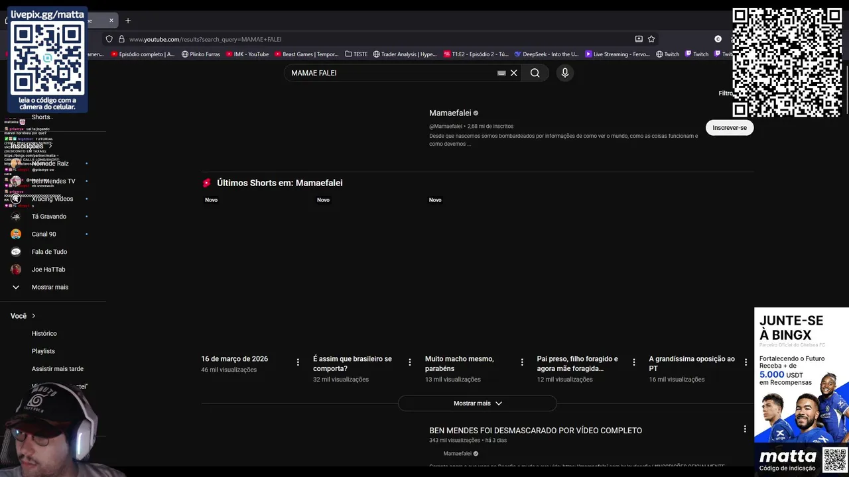Open short A grandíssima oposição ao PT

coord(692,364)
